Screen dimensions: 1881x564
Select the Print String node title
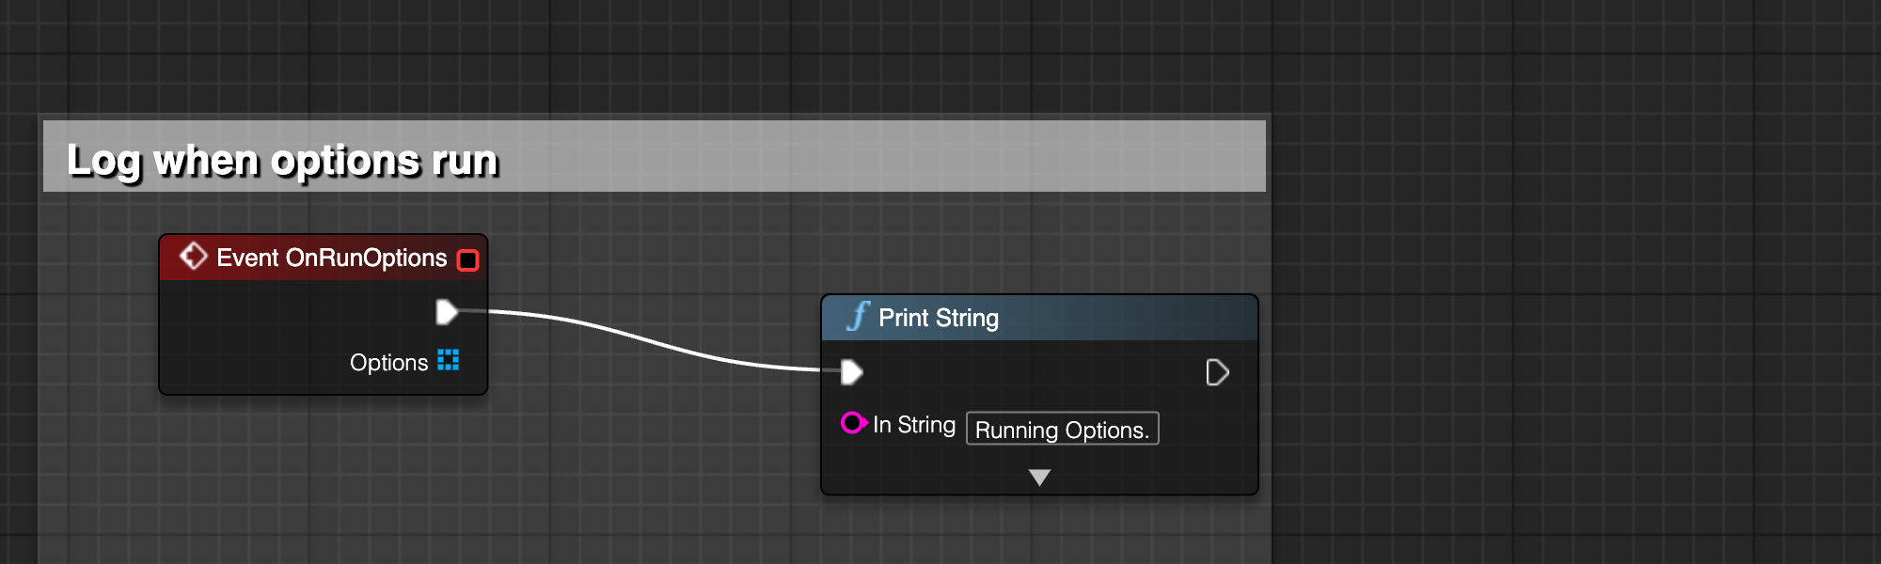[x=939, y=318]
